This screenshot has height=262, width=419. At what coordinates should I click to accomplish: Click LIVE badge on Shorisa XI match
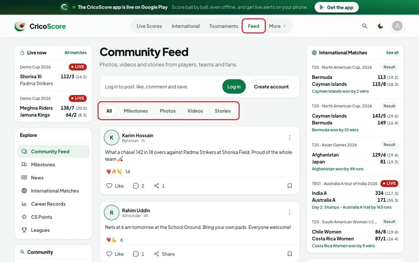click(78, 67)
